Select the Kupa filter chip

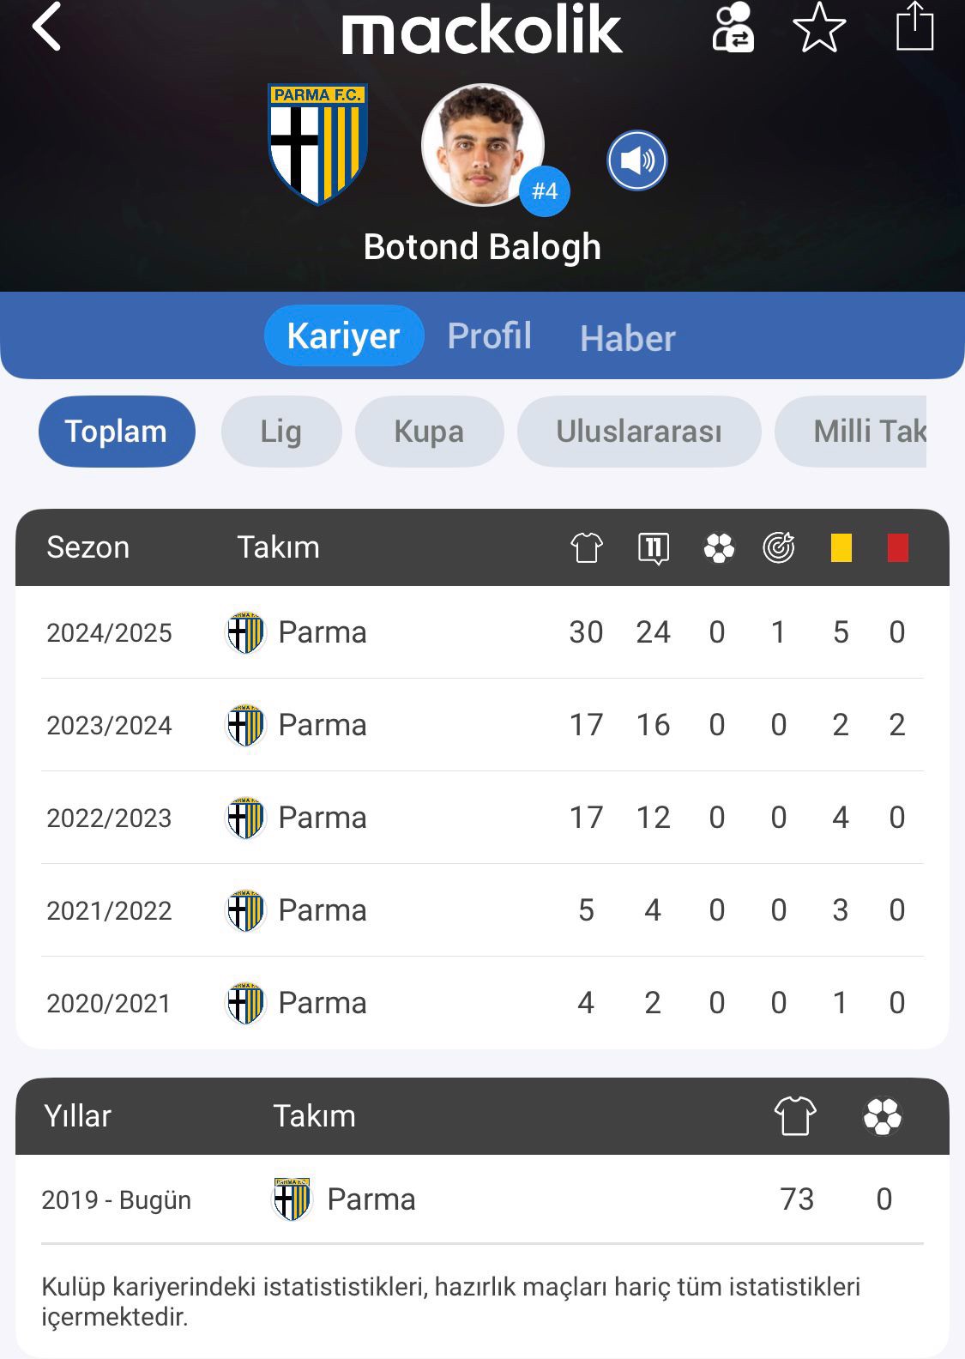[x=429, y=432]
